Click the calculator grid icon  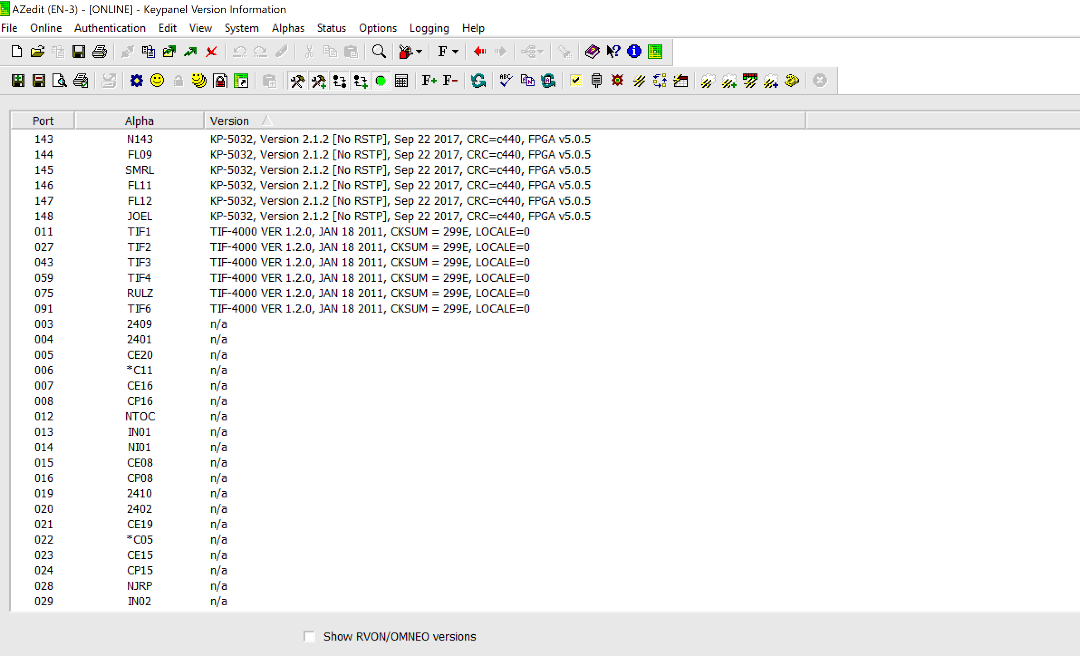pos(401,81)
